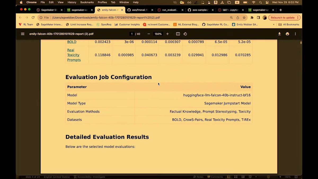The width and height of the screenshot is (318, 179).
Task: Open the Chrome profile avatar
Action: (265, 18)
